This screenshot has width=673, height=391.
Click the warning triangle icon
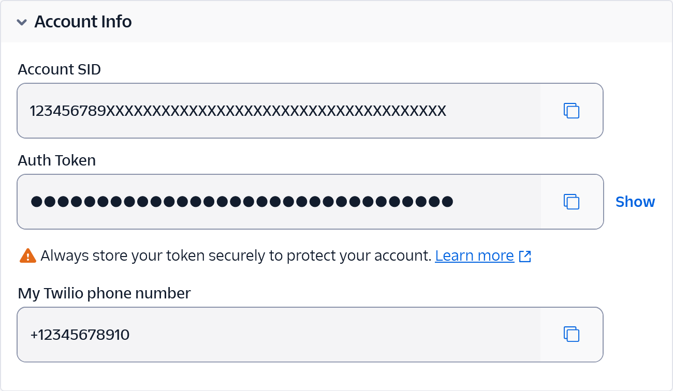(x=28, y=255)
